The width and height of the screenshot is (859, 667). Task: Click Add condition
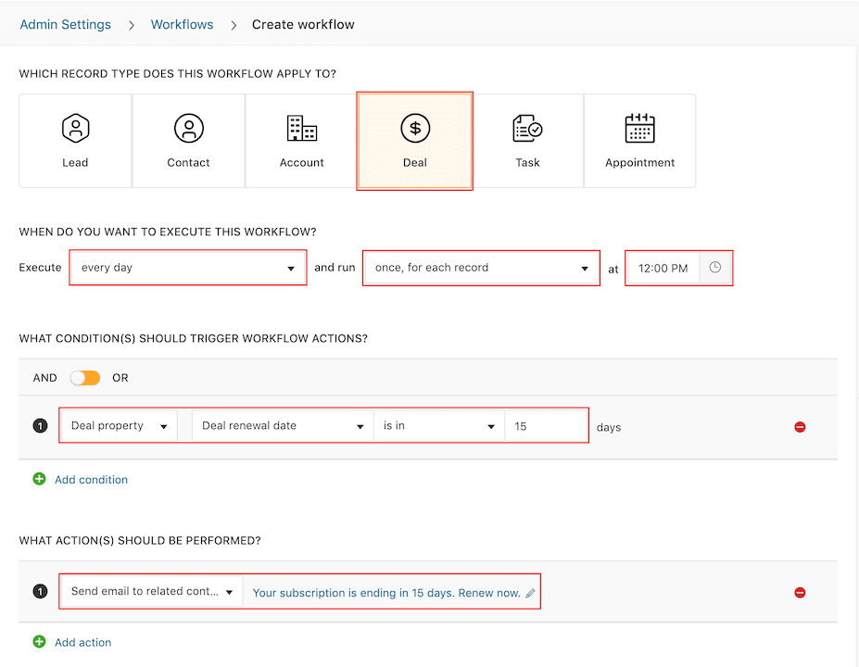(x=90, y=479)
